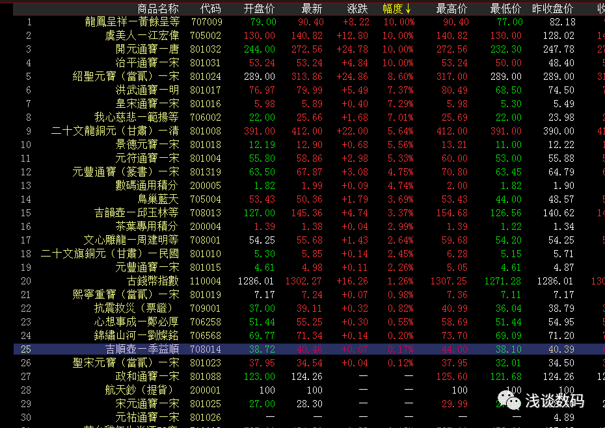Screen dimensions: 605x428
Task: Click the 昨收盘价 column header
Action: coord(553,8)
